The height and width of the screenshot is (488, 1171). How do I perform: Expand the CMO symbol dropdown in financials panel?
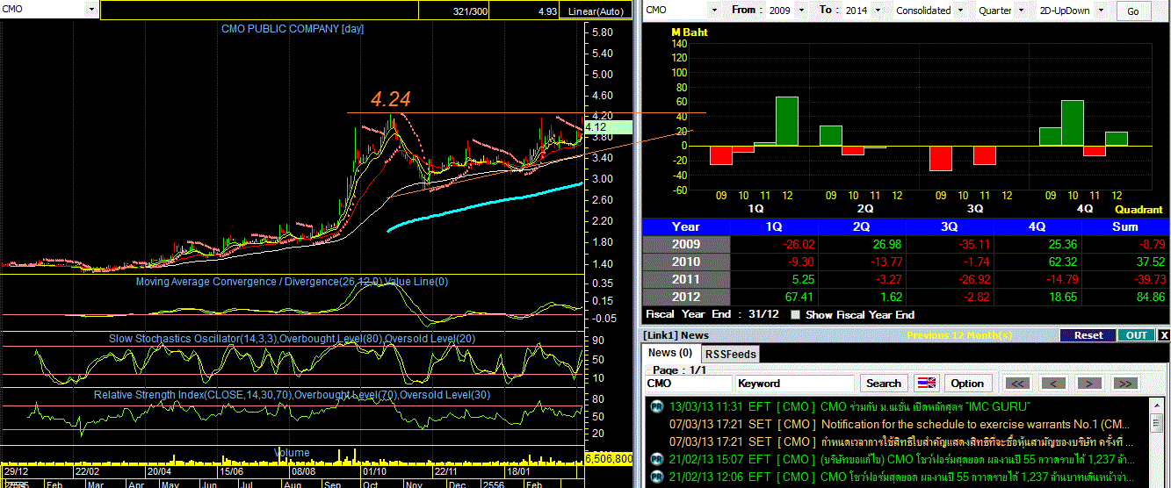[x=713, y=11]
